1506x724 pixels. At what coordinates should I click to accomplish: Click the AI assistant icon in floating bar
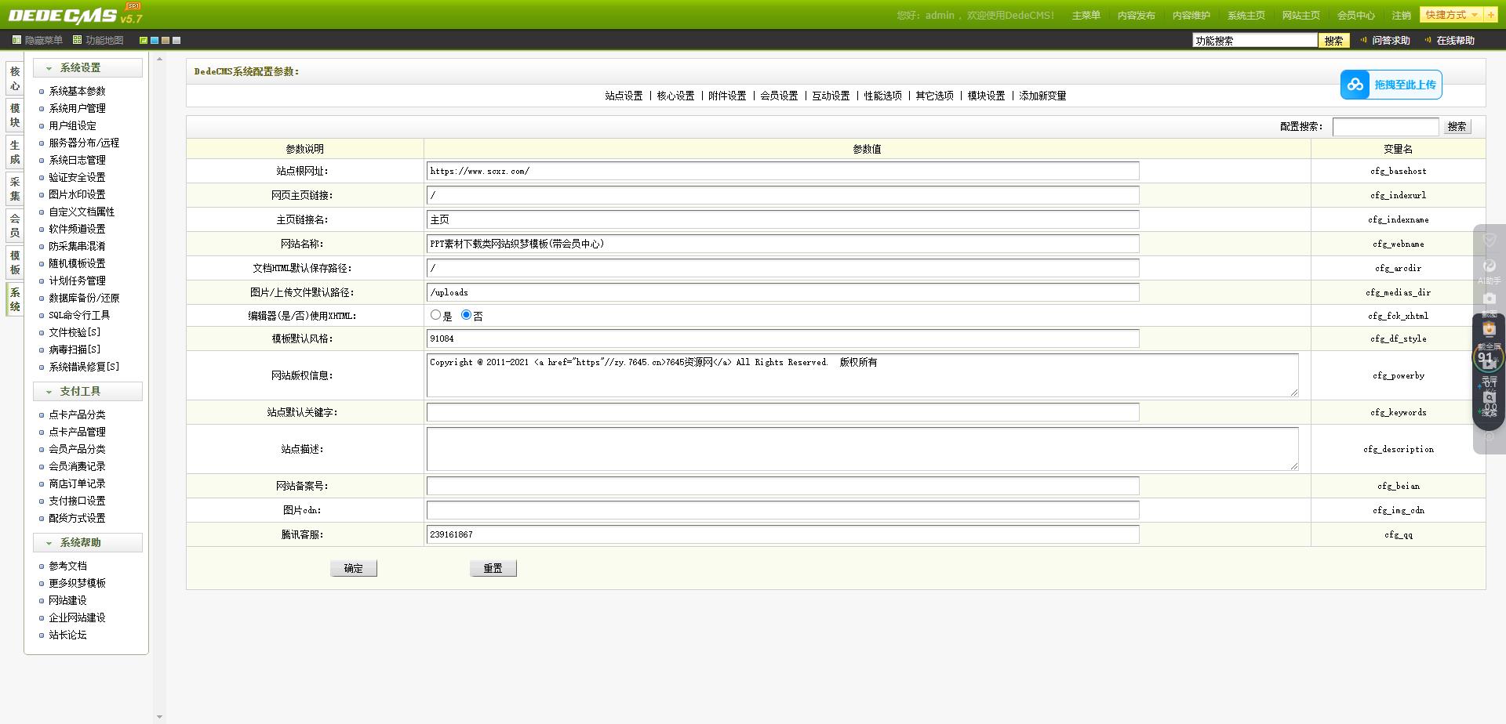click(1489, 267)
